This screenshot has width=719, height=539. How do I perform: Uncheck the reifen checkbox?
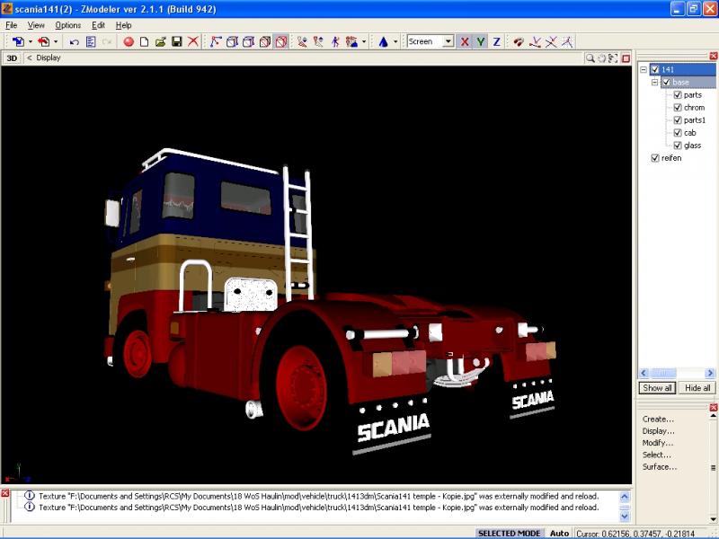click(655, 158)
